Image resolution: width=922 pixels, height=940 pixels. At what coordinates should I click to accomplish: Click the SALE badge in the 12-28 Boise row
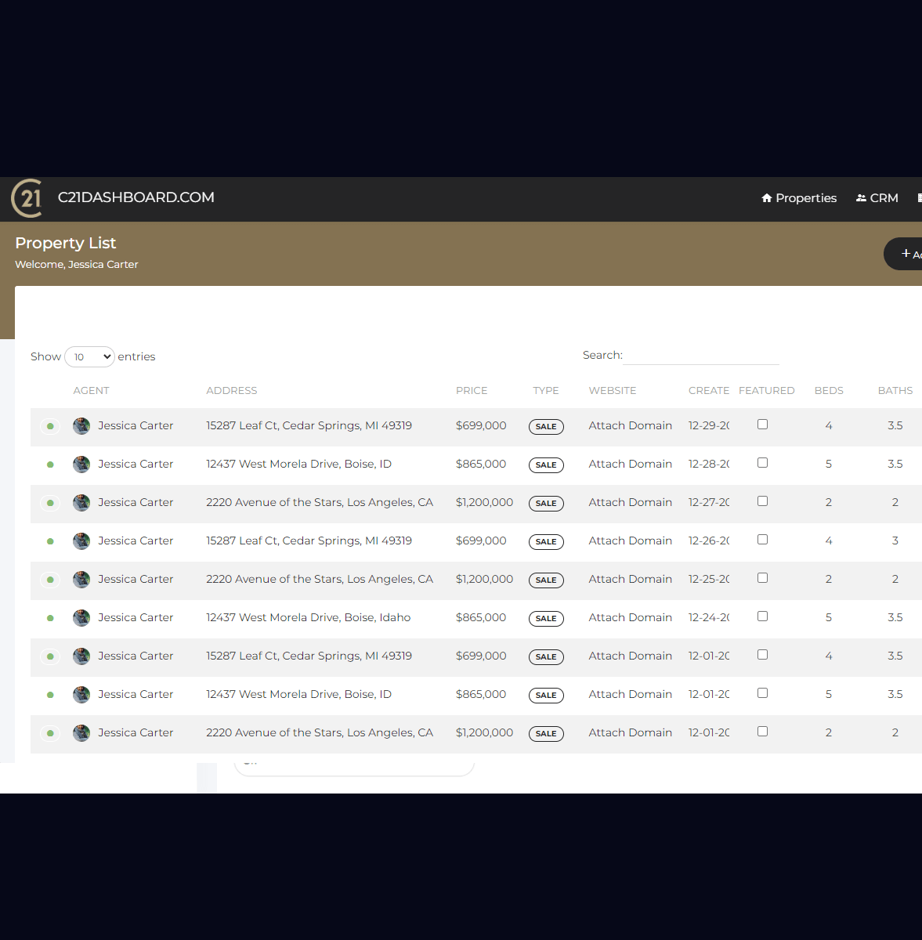click(x=546, y=465)
